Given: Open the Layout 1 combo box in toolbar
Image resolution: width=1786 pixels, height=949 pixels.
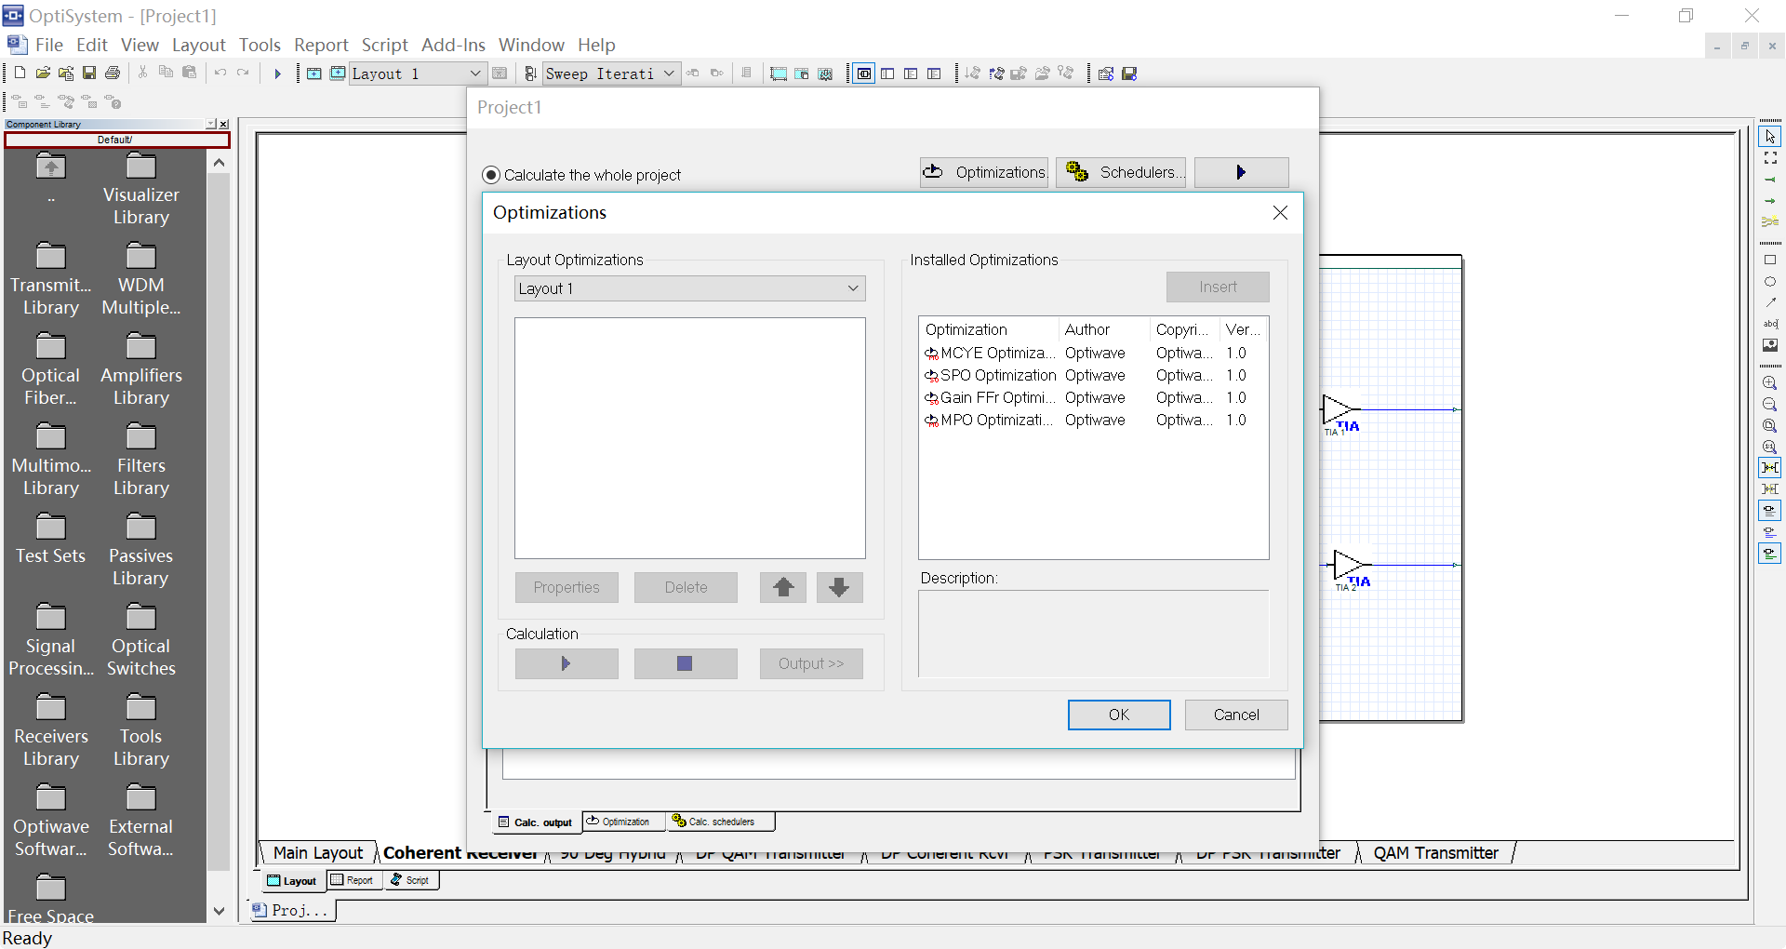Looking at the screenshot, I should [x=417, y=74].
